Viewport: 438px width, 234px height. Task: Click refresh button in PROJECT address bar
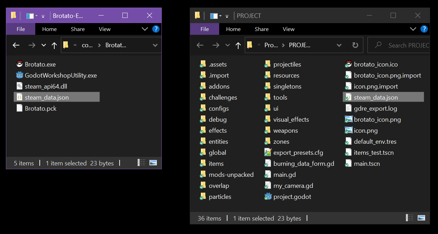[355, 45]
